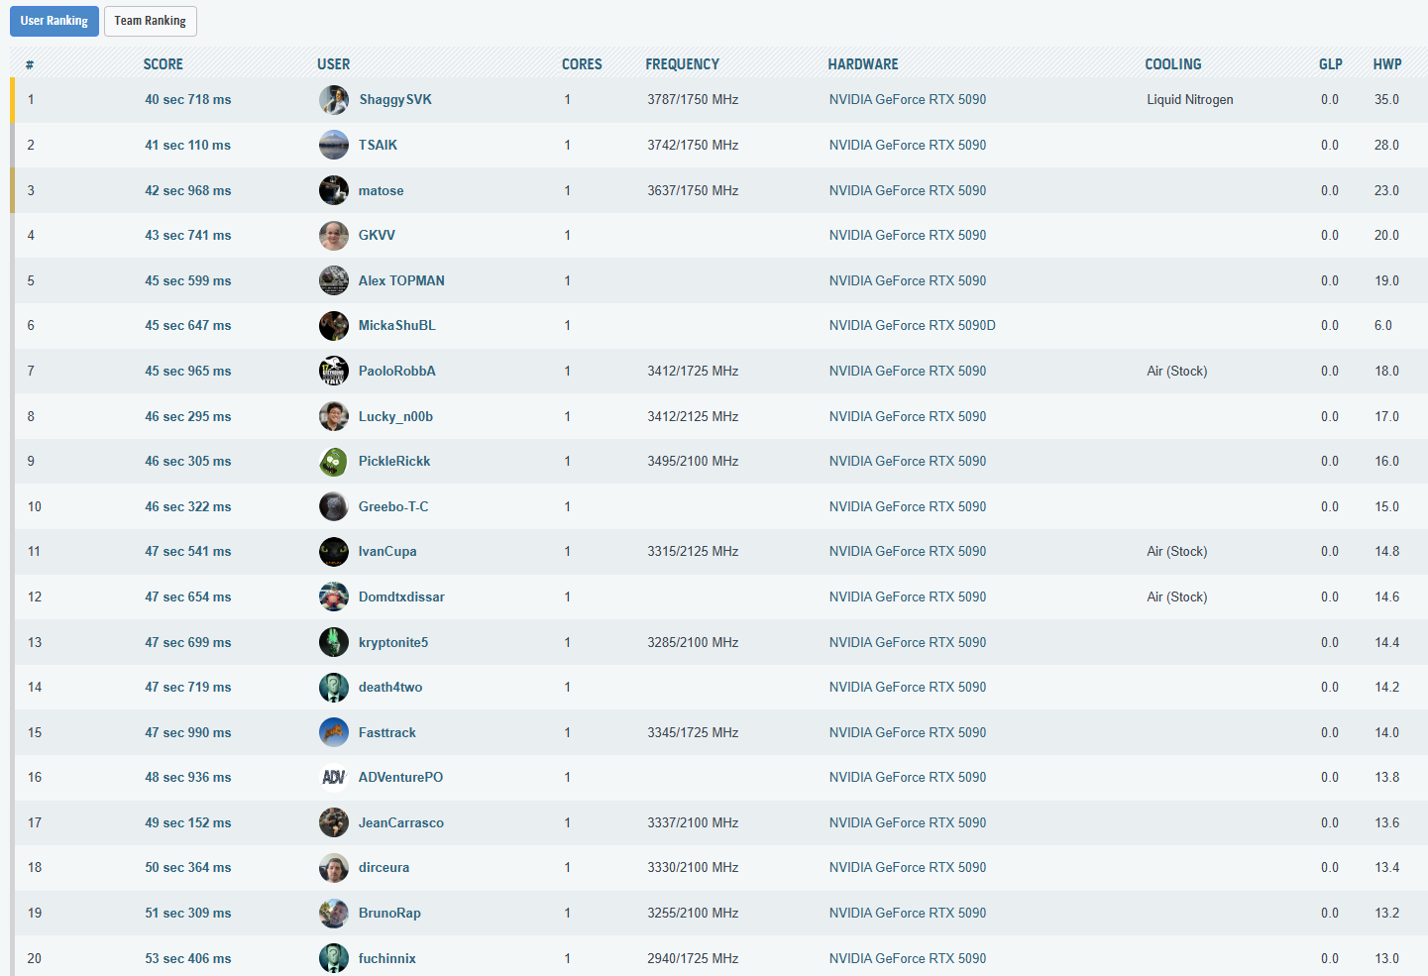Click ShaggySVK's profile avatar
Screen dimensions: 1428x976
coord(334,100)
